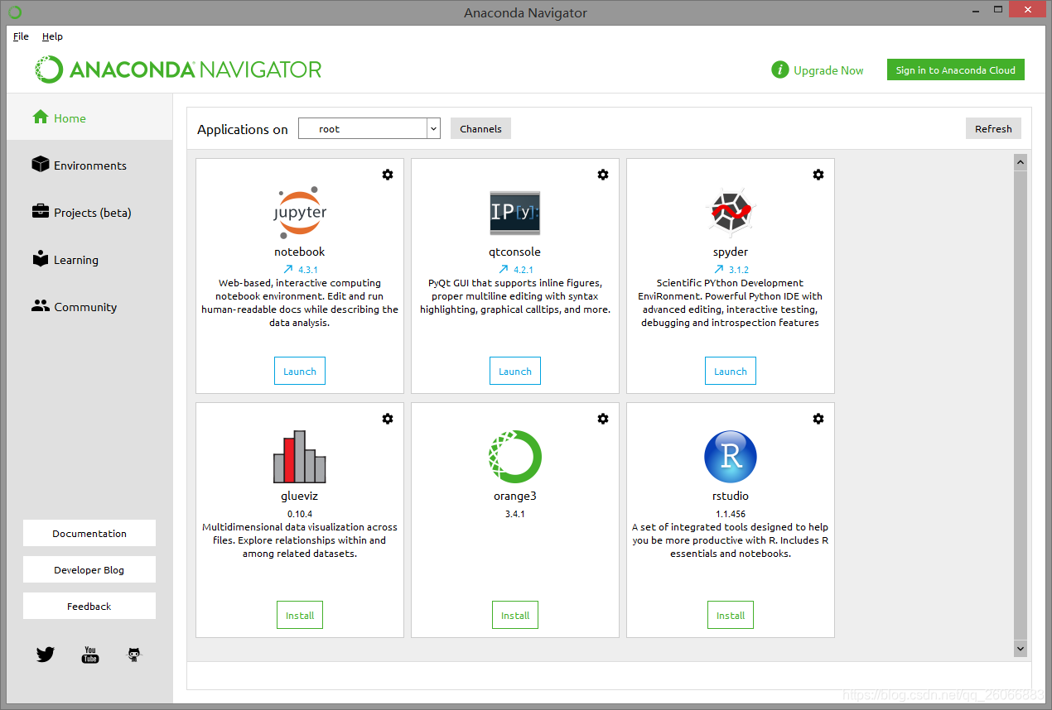Switch to the Community tab
The image size is (1052, 710).
pyautogui.click(x=89, y=306)
